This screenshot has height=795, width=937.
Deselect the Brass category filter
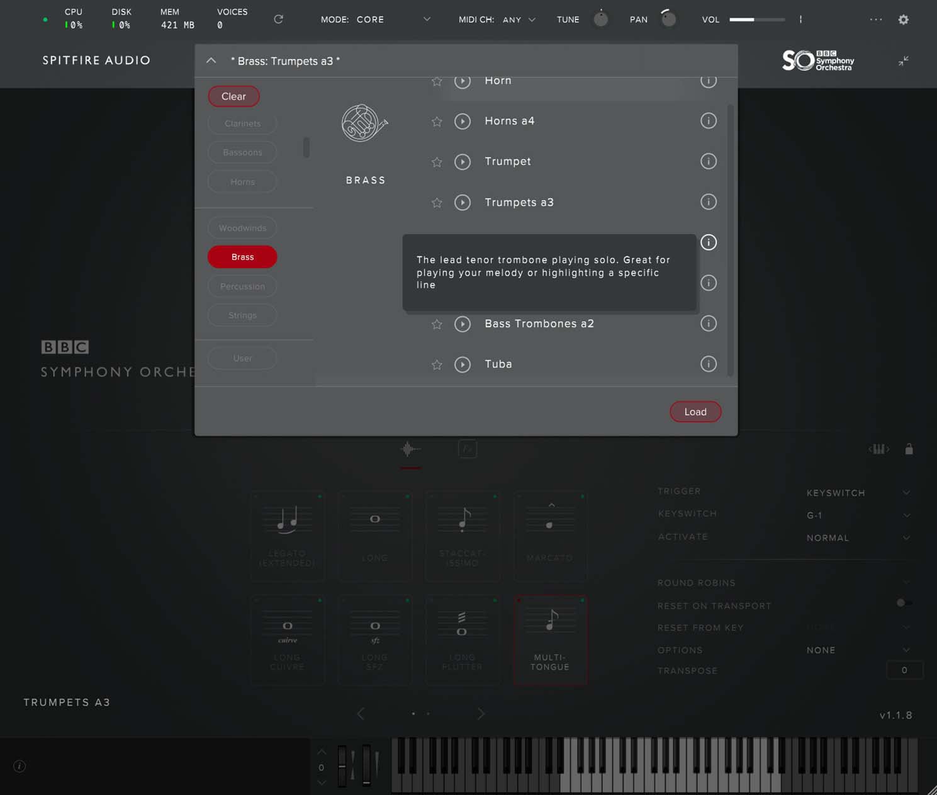coord(242,257)
